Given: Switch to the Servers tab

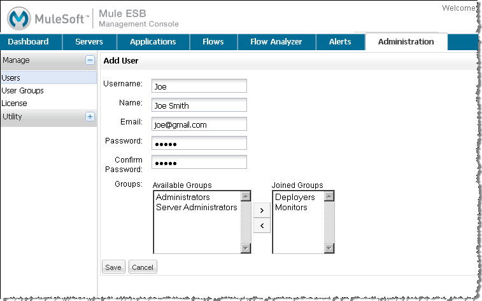Looking at the screenshot, I should [x=89, y=42].
